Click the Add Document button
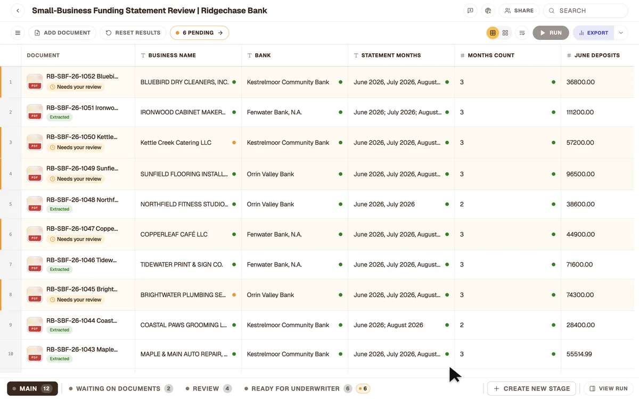The image size is (639, 399). (62, 33)
